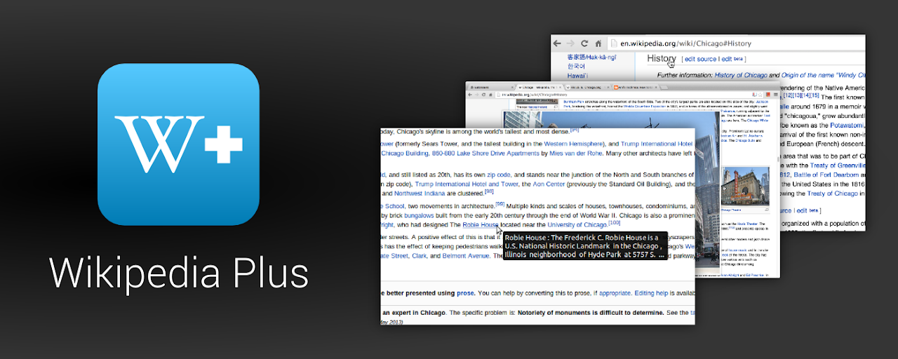
Task: Reload the page in the top browser
Action: 584,43
